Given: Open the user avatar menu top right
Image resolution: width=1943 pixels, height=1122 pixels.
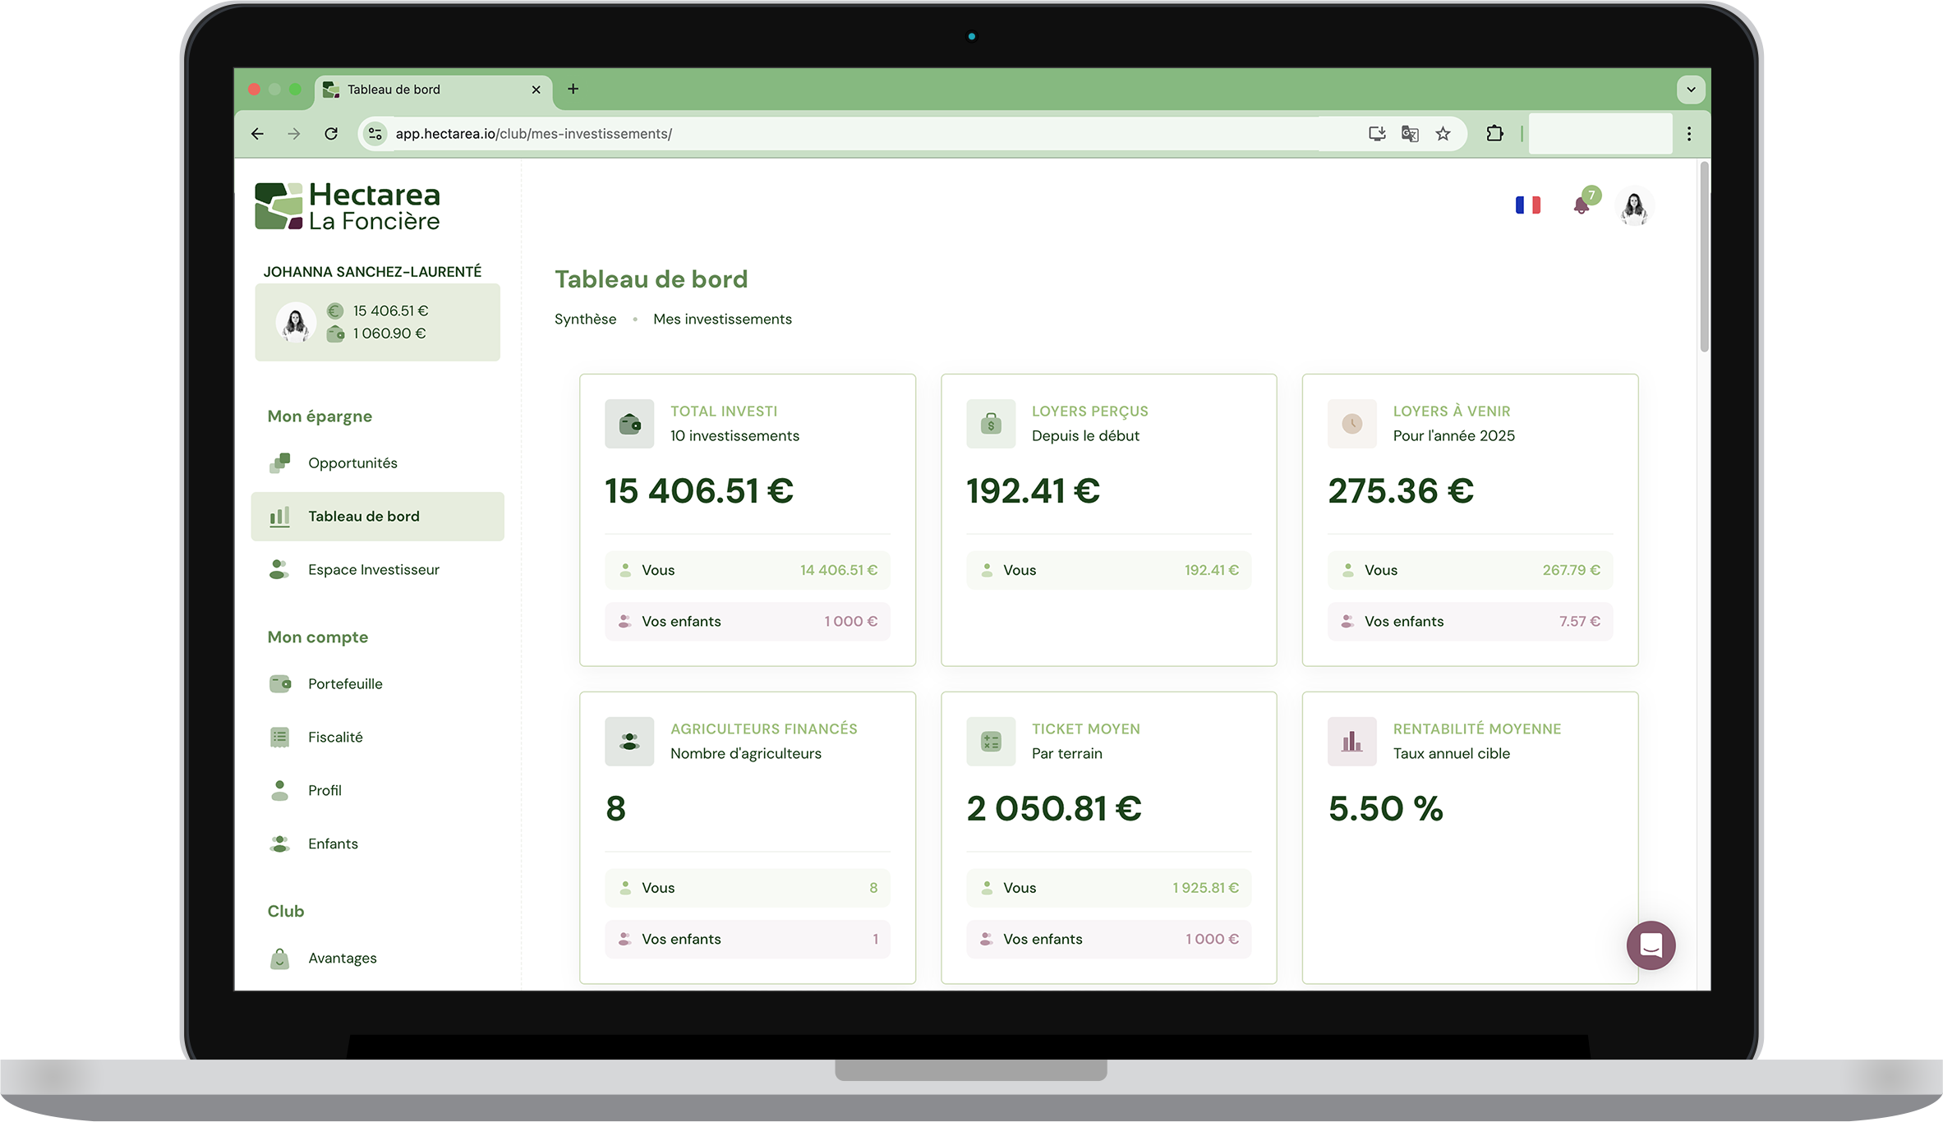Looking at the screenshot, I should pyautogui.click(x=1634, y=207).
